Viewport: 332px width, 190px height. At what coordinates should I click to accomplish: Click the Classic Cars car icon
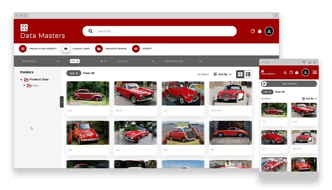[66, 49]
